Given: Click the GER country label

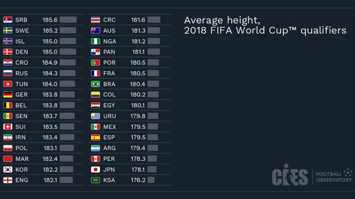Looking at the screenshot, I should tap(21, 95).
